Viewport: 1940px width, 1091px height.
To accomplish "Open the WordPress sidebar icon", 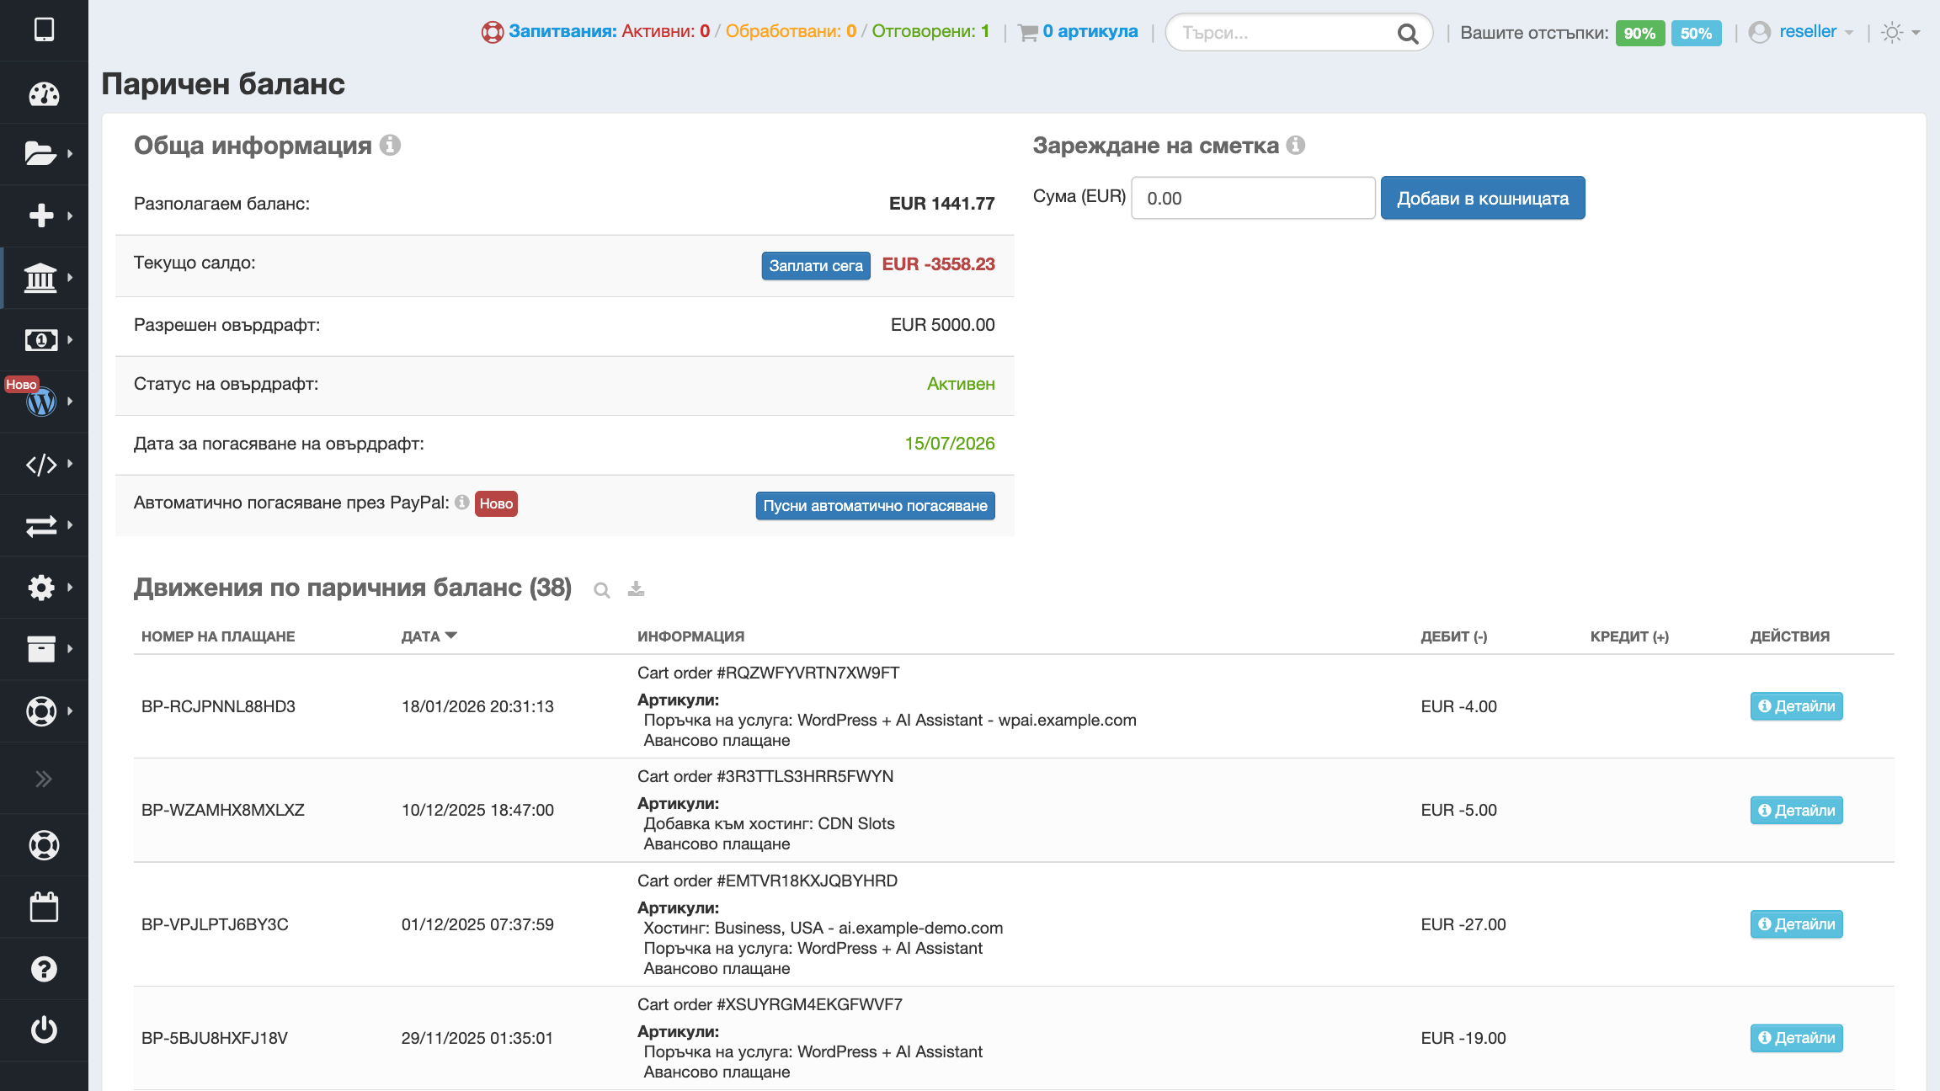I will point(41,402).
